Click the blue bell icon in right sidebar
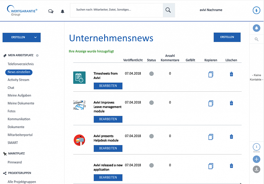This screenshot has height=184, width=264. click(257, 28)
